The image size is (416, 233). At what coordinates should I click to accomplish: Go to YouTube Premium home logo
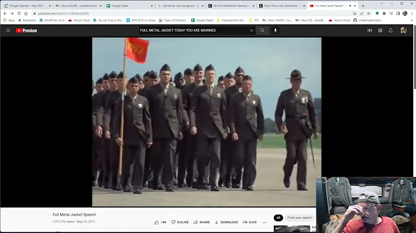(x=27, y=31)
